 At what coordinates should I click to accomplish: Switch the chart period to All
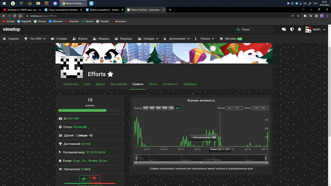(x=177, y=108)
